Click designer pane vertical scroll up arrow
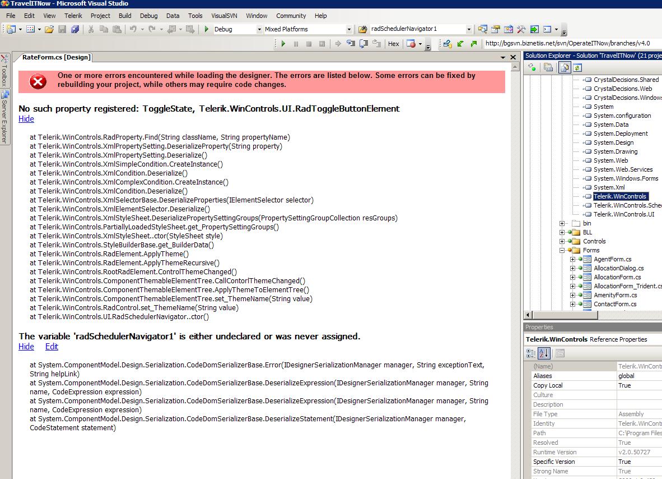Image resolution: width=662 pixels, height=479 pixels. click(515, 67)
